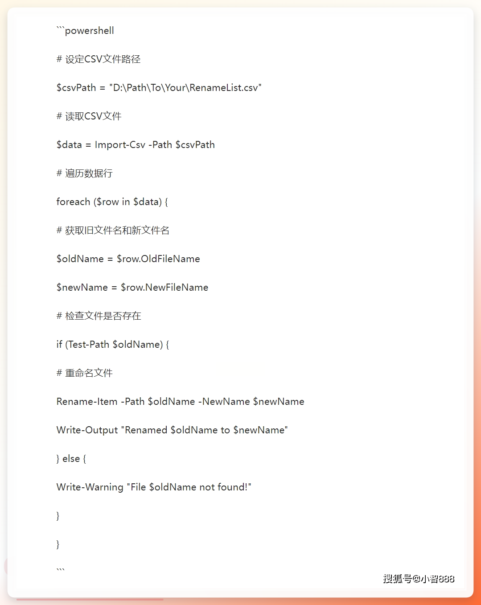Click the Write-Warning "File $oldName not found!" line
Image resolution: width=481 pixels, height=605 pixels.
tap(154, 487)
